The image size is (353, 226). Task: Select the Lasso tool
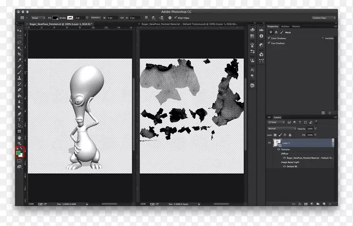(x=19, y=42)
